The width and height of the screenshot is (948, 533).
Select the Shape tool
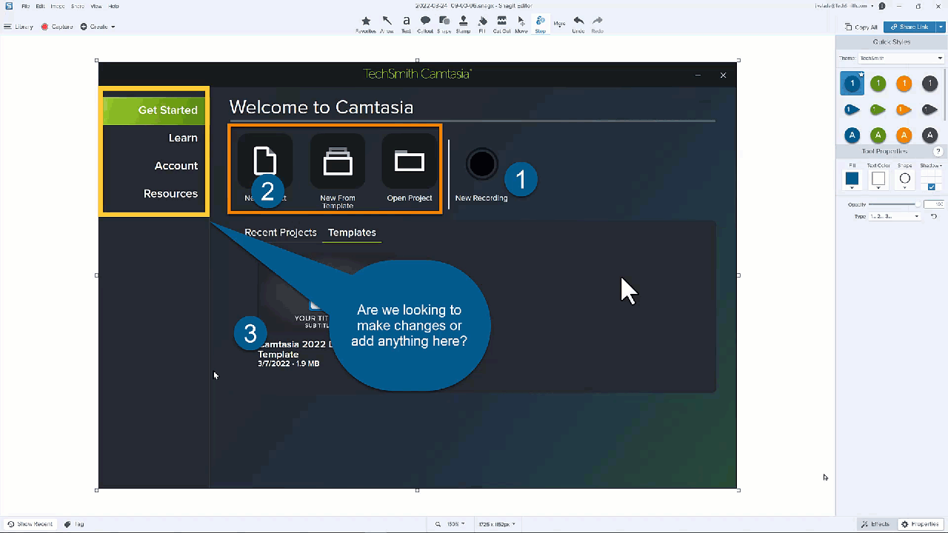pyautogui.click(x=444, y=24)
